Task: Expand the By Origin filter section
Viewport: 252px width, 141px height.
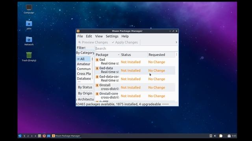Action: click(x=85, y=93)
